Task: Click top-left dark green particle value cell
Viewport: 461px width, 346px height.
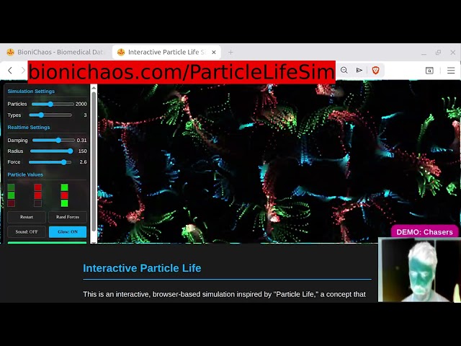Action: 12,187
